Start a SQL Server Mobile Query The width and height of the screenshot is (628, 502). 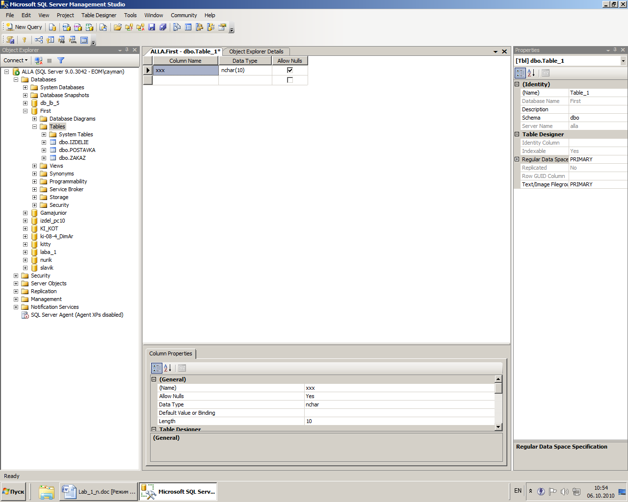point(103,27)
